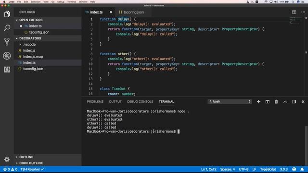
Task: Open the File menu
Action: tap(19, 2)
